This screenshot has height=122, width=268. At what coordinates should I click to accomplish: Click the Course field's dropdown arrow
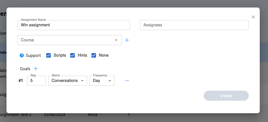116,40
